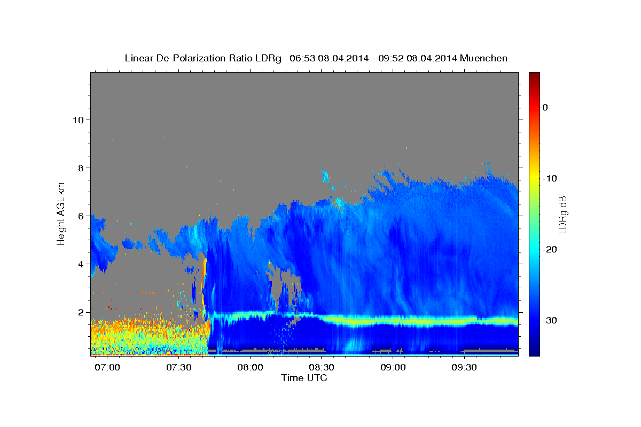Click the 'Time UTC' axis label
641x427 pixels.
pyautogui.click(x=304, y=378)
